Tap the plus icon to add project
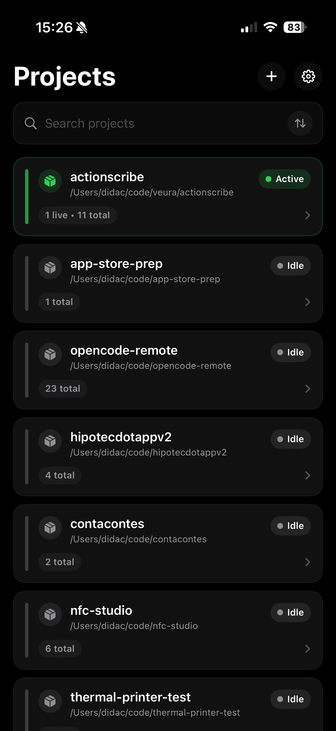Image resolution: width=336 pixels, height=731 pixels. [x=271, y=76]
